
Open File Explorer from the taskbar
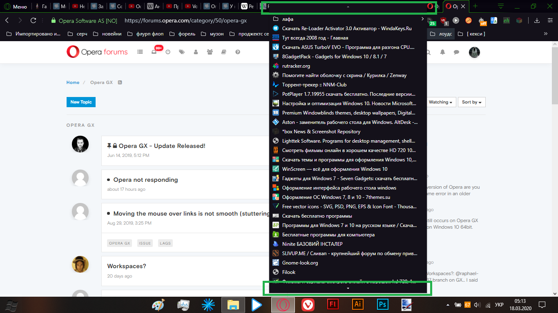tap(233, 304)
